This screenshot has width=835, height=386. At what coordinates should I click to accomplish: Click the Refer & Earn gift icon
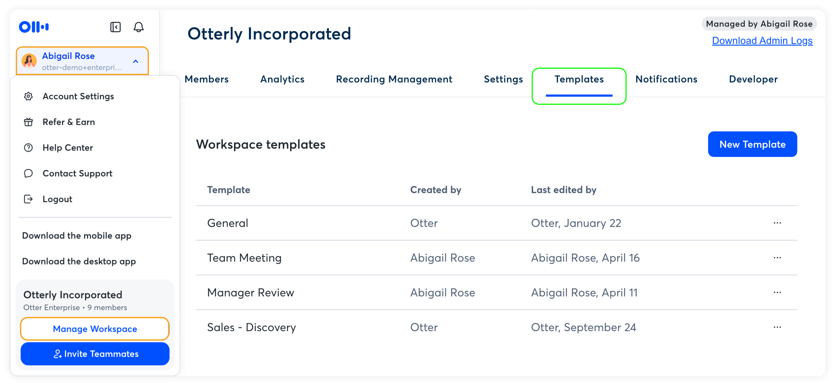click(28, 122)
